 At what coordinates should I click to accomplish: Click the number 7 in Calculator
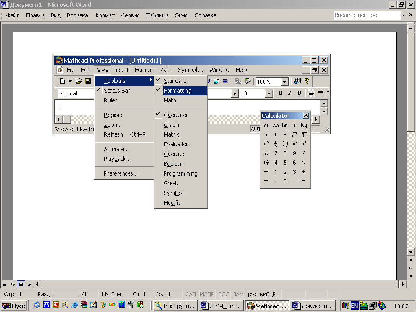276,153
